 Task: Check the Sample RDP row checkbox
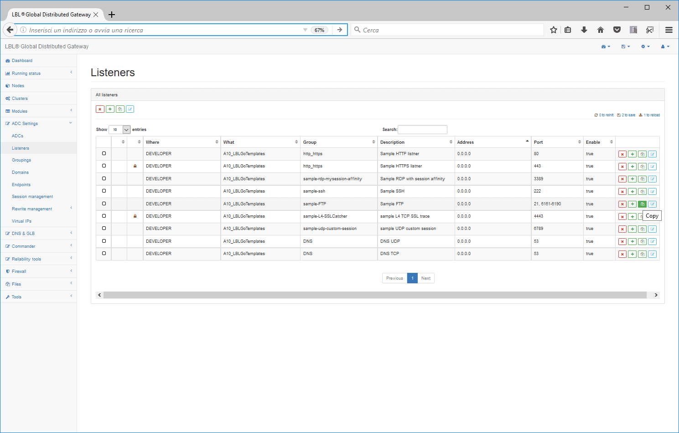coord(104,178)
